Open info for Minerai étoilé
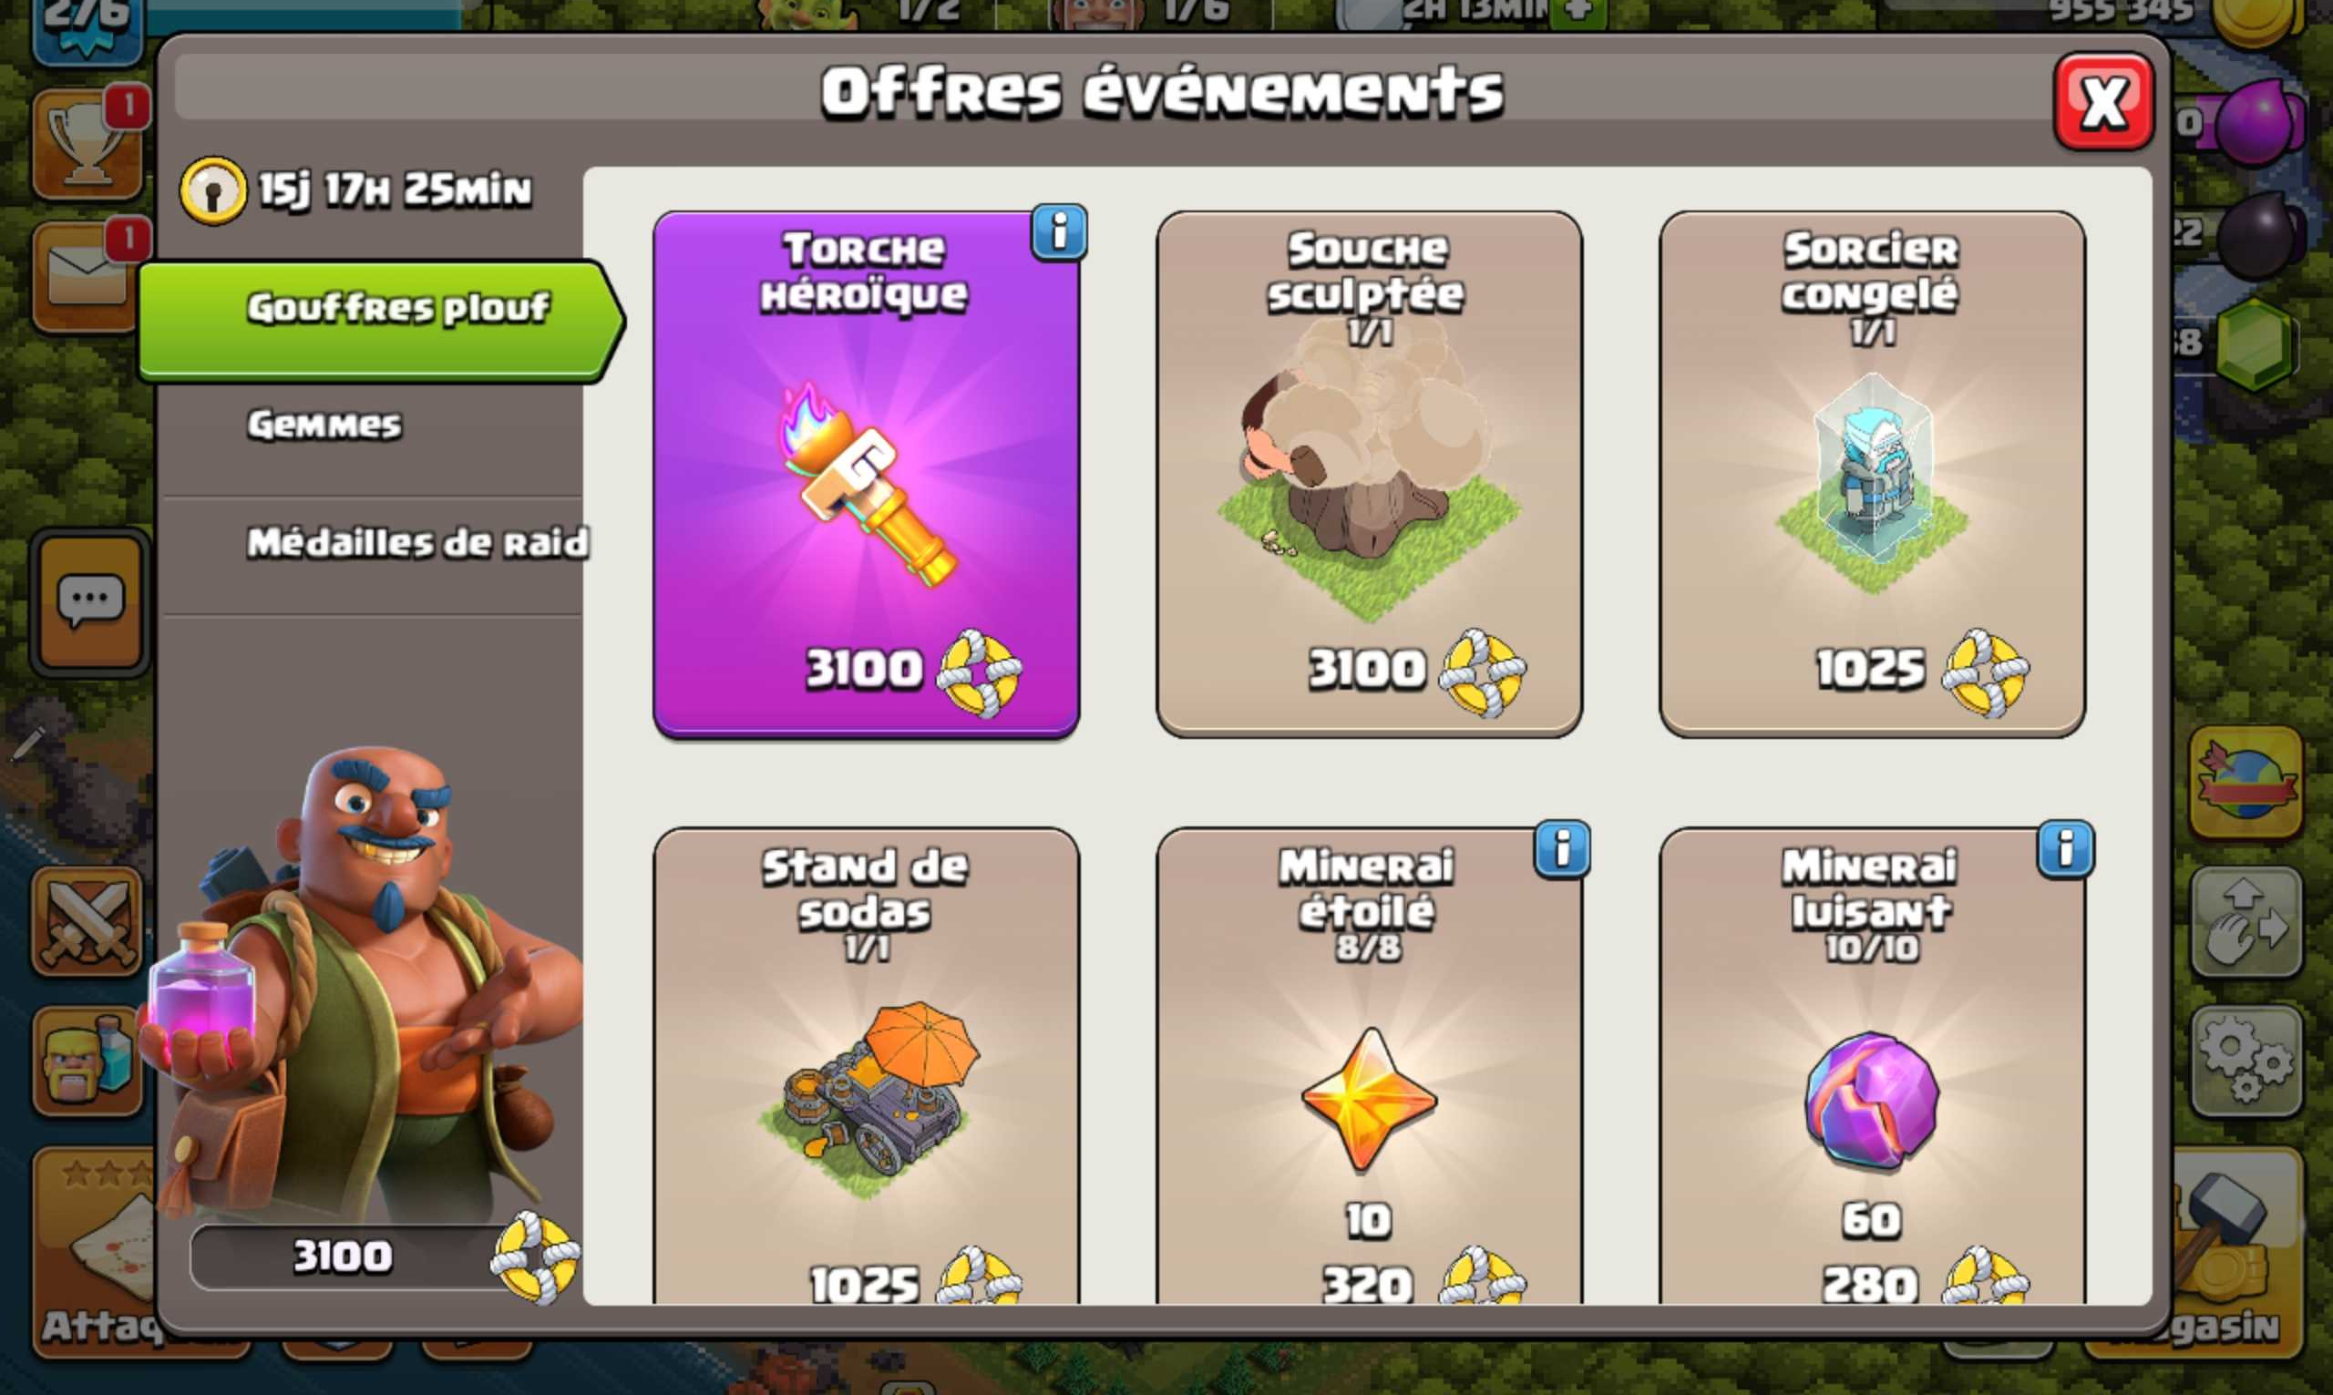This screenshot has height=1395, width=2333. pos(1562,849)
